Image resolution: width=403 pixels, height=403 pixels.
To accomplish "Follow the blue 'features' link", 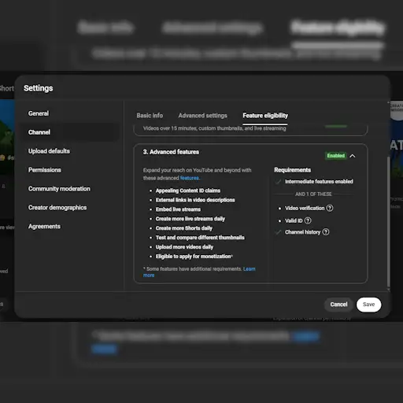I will pyautogui.click(x=190, y=178).
